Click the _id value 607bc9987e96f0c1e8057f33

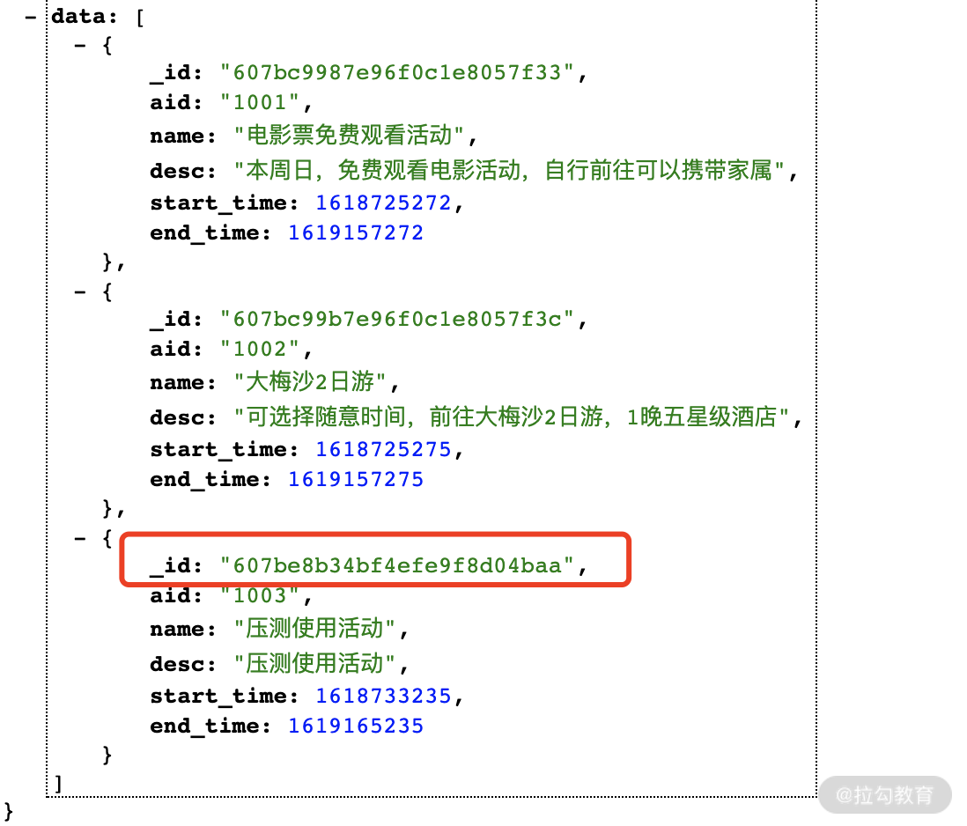(397, 73)
